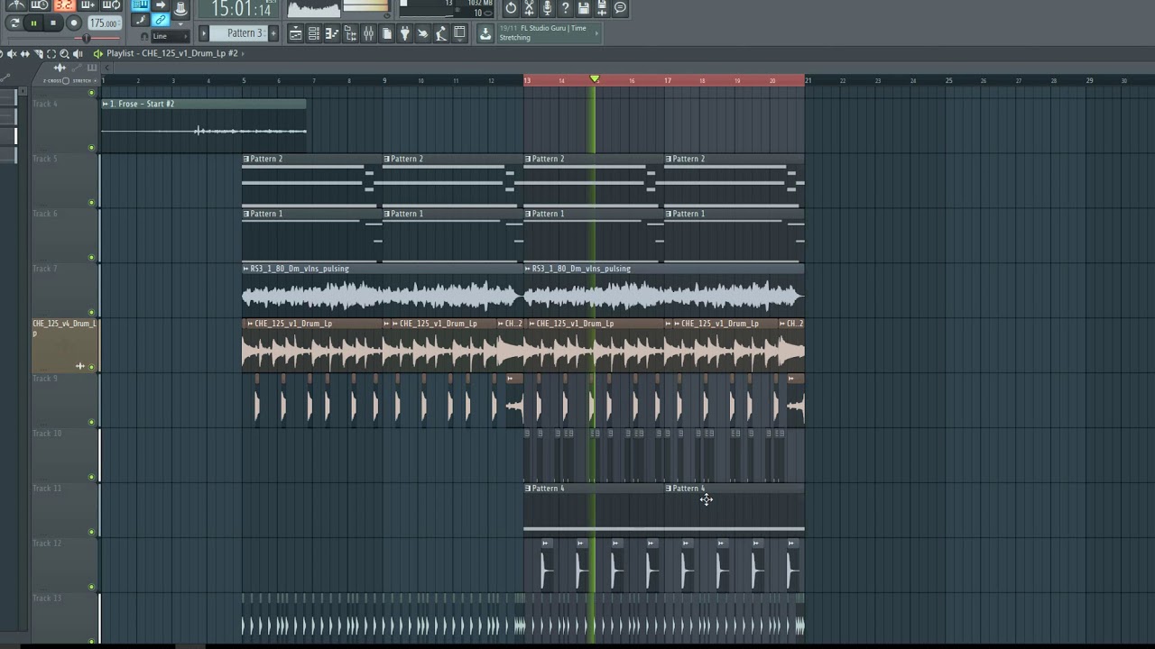
Task: Toggle the STRETCH option
Action: coord(96,80)
